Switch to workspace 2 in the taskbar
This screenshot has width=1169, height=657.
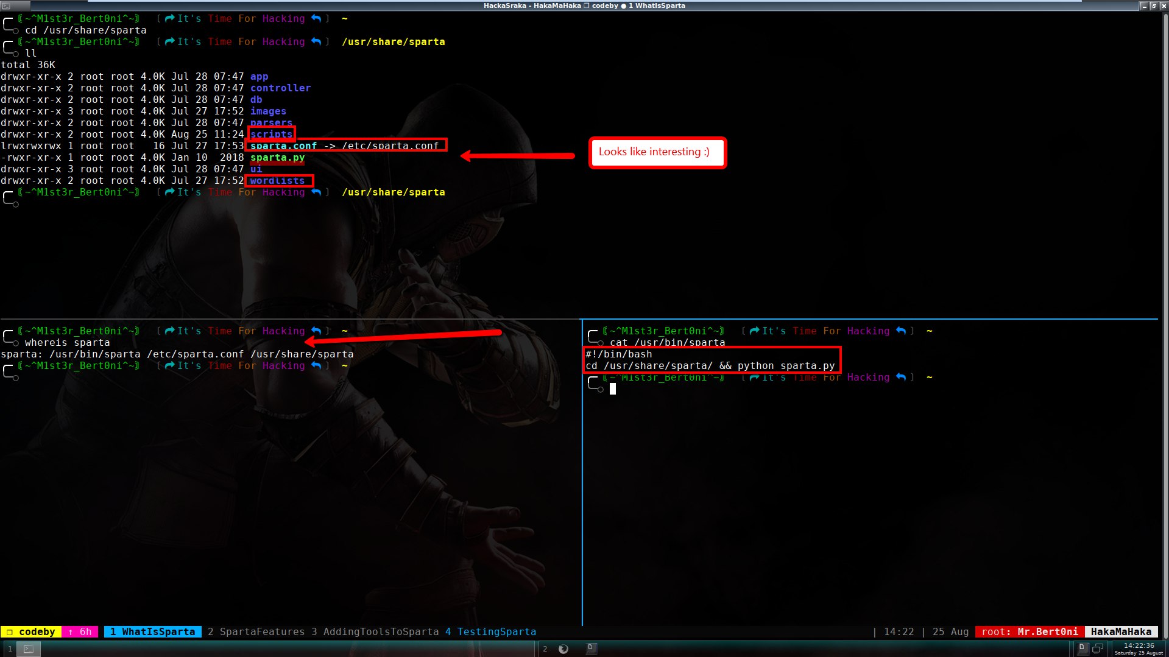[545, 649]
